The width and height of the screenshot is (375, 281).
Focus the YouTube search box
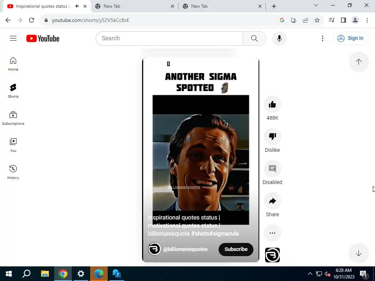tap(169, 38)
